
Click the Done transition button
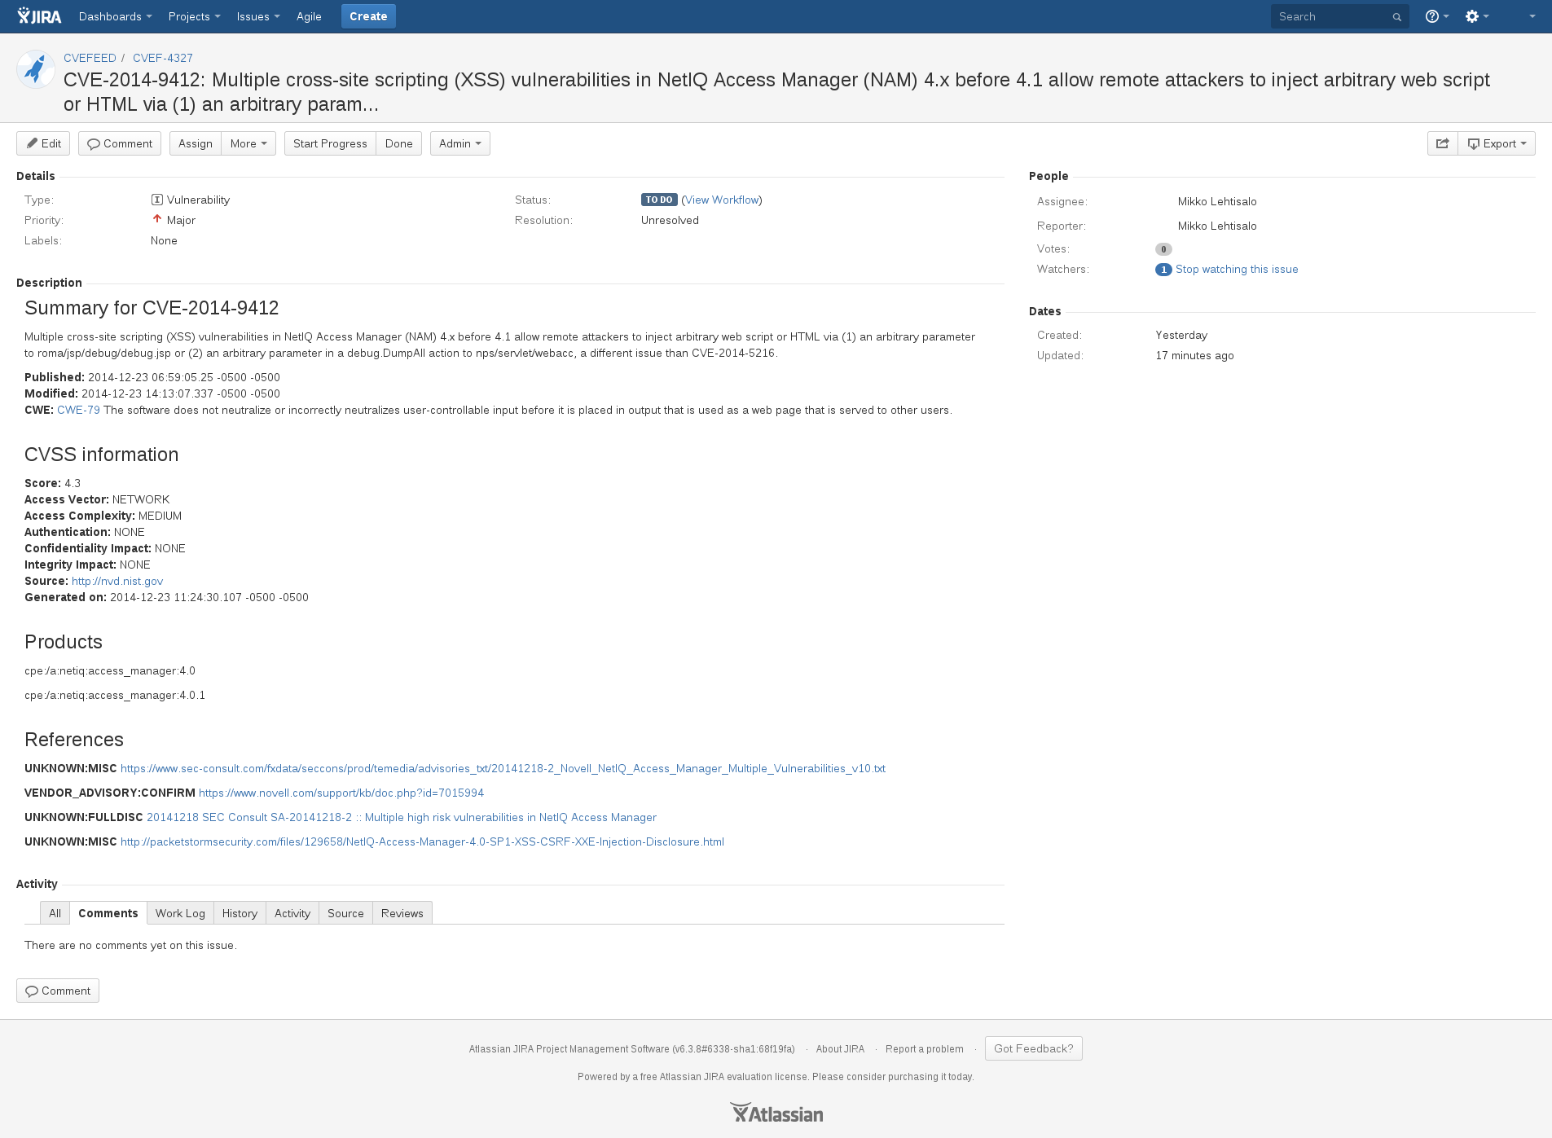pyautogui.click(x=399, y=143)
